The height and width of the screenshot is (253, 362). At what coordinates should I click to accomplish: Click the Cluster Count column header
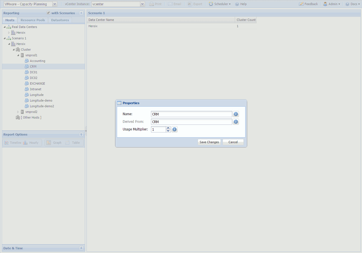[x=246, y=20]
